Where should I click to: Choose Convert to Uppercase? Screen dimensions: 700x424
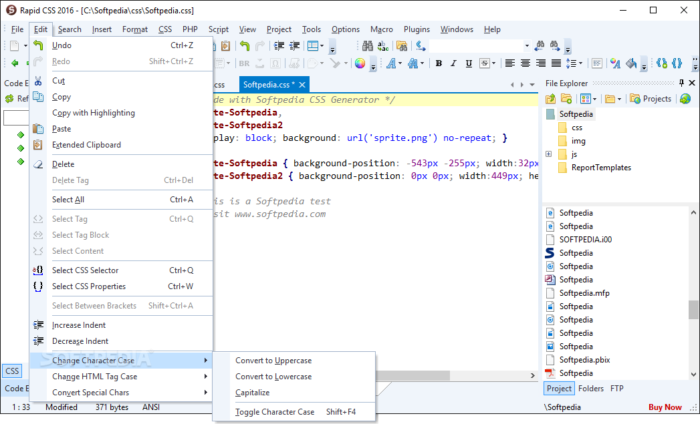point(273,361)
